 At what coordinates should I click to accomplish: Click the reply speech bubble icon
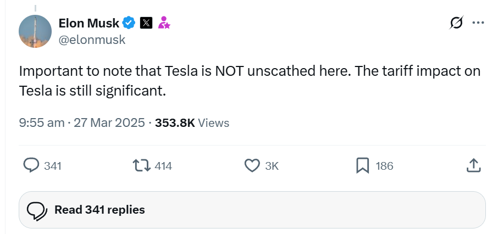coord(31,166)
